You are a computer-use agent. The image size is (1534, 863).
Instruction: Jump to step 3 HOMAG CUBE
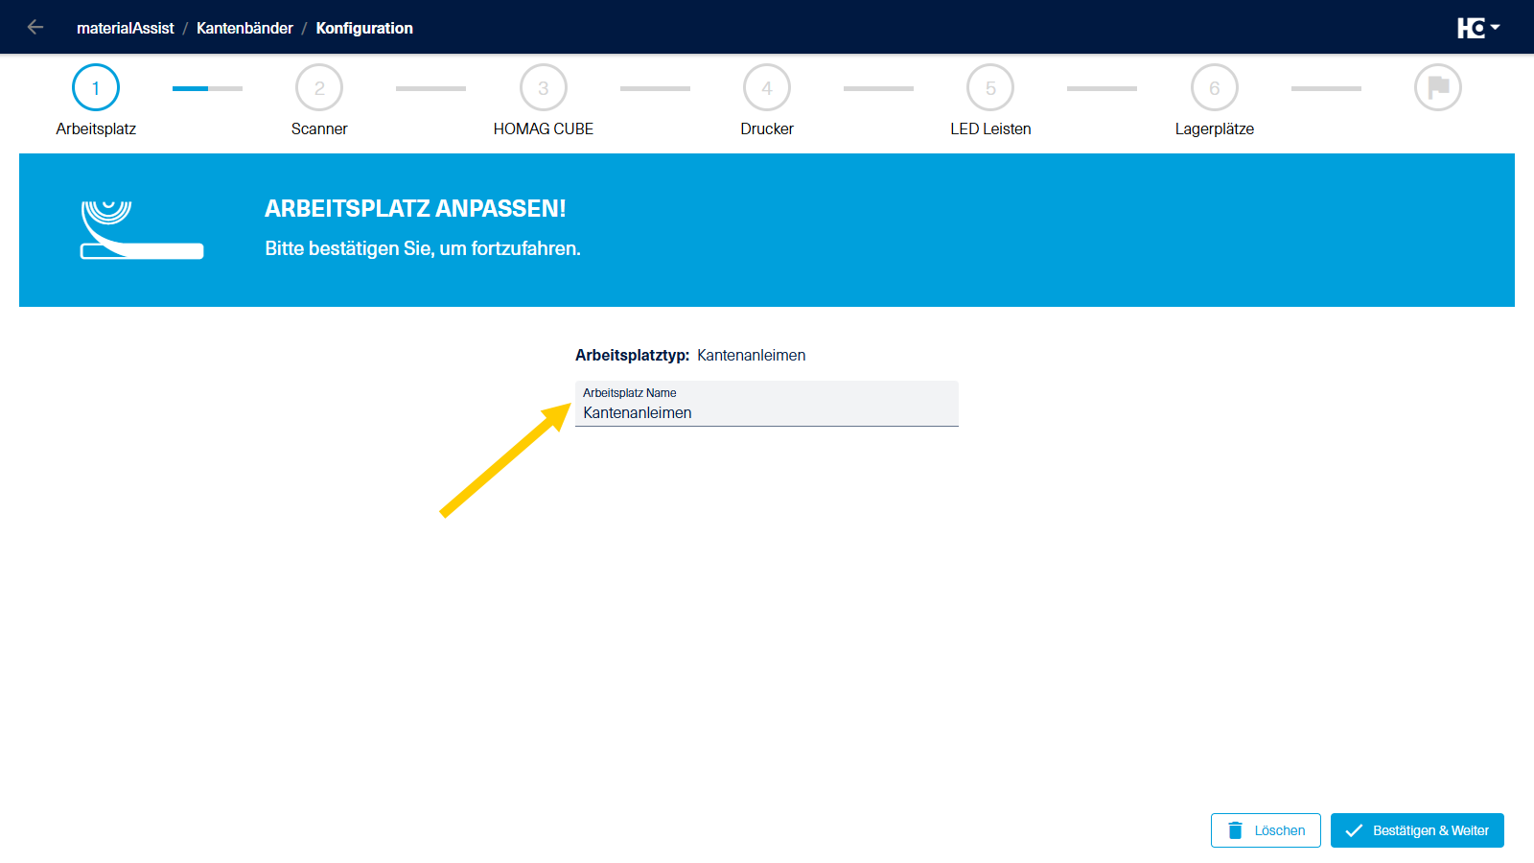click(x=544, y=87)
